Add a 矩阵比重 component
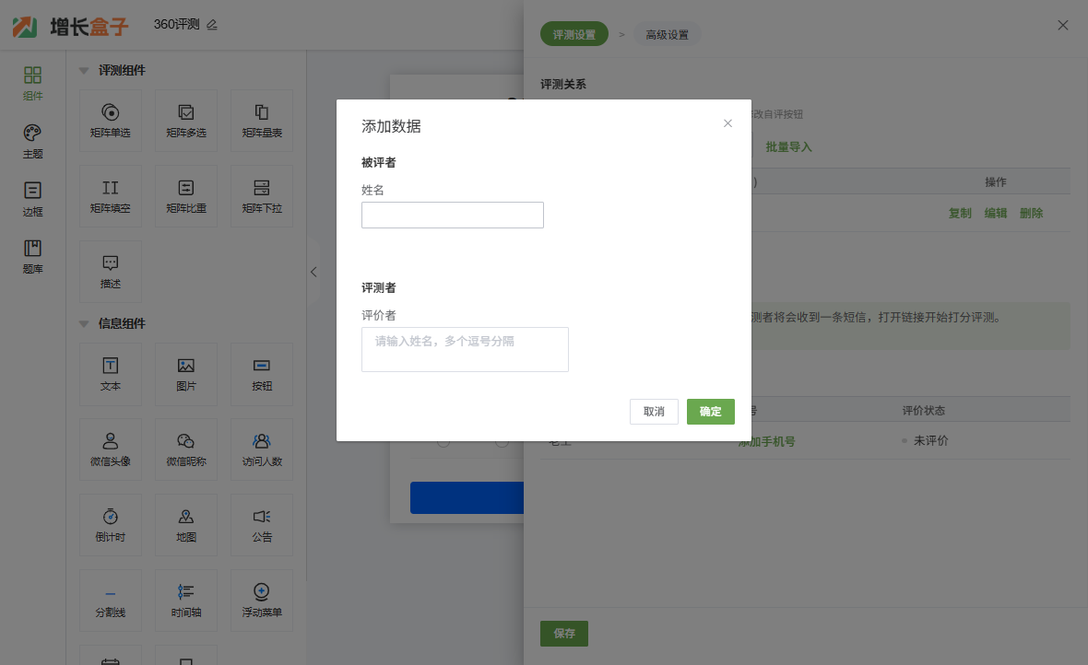This screenshot has height=665, width=1088. 186,196
